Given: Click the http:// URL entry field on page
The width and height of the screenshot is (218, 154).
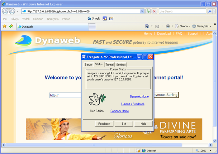Looking at the screenshot, I should click(65, 95).
